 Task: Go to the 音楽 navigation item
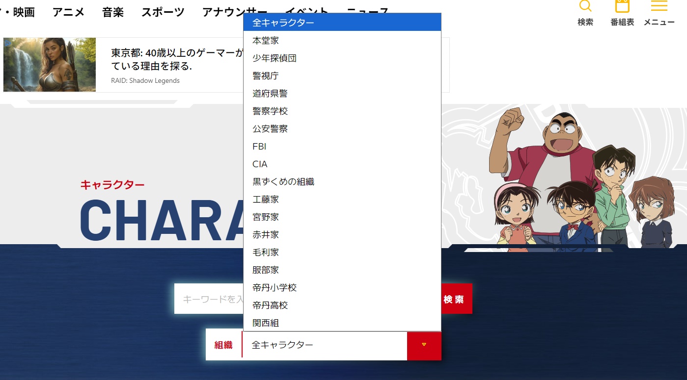(x=113, y=12)
